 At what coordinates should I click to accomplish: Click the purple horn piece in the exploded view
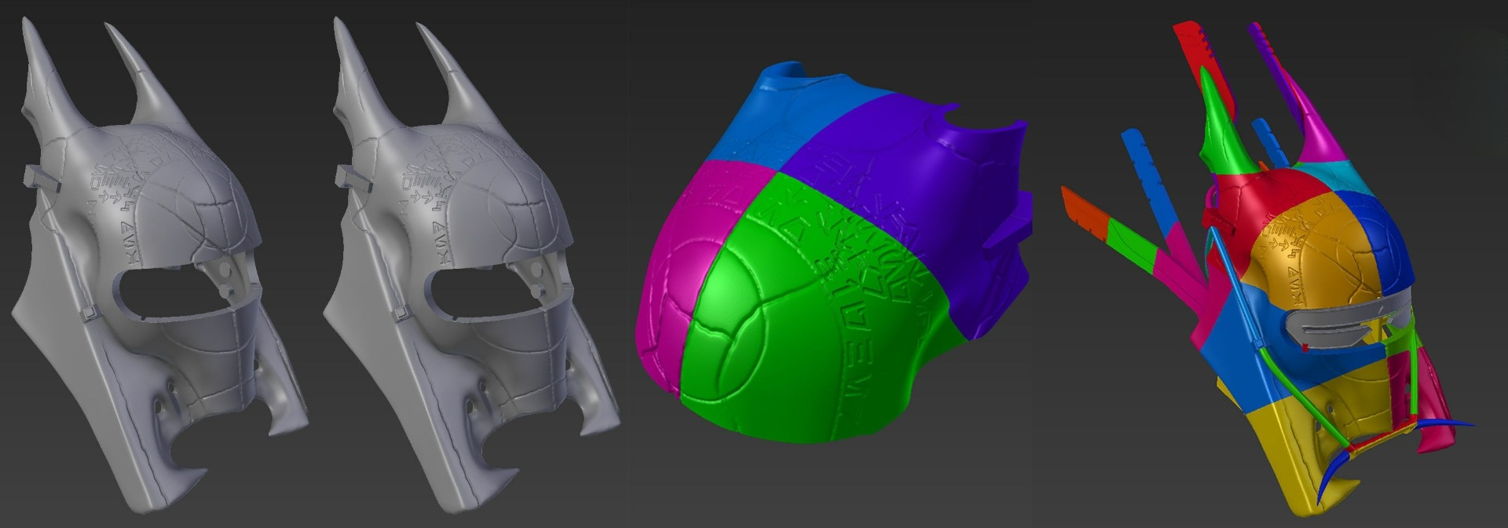(x=1274, y=63)
